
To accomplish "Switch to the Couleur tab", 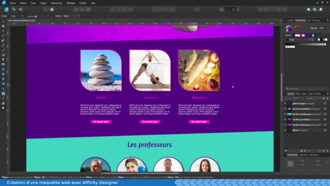I will coord(290,21).
